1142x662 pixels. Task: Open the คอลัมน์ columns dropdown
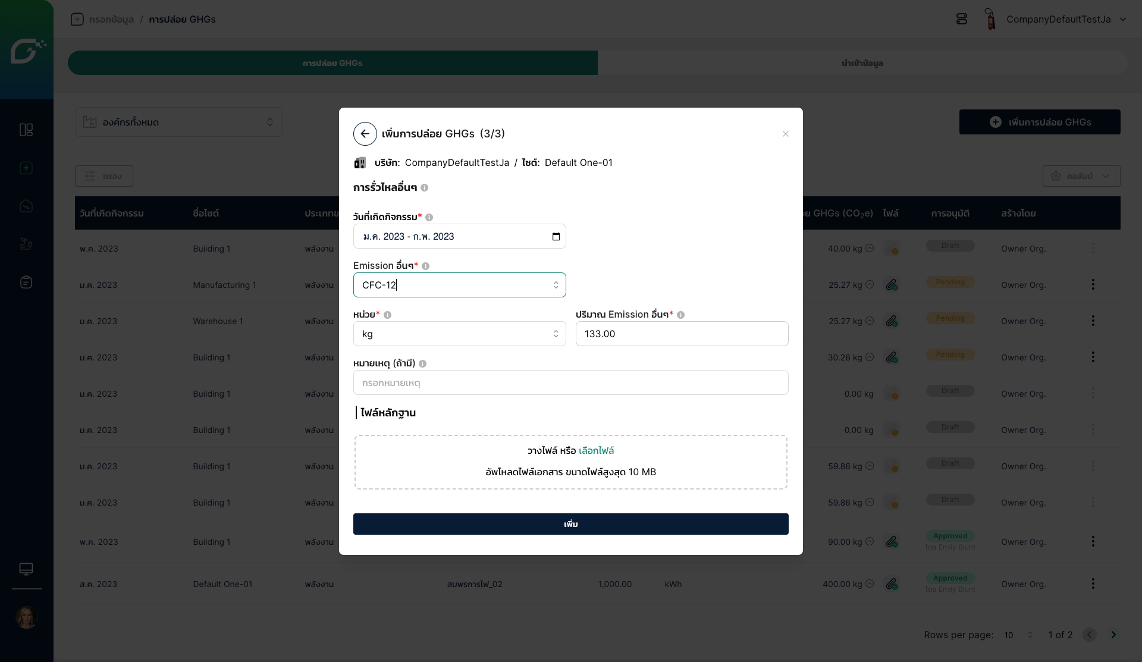pyautogui.click(x=1081, y=176)
